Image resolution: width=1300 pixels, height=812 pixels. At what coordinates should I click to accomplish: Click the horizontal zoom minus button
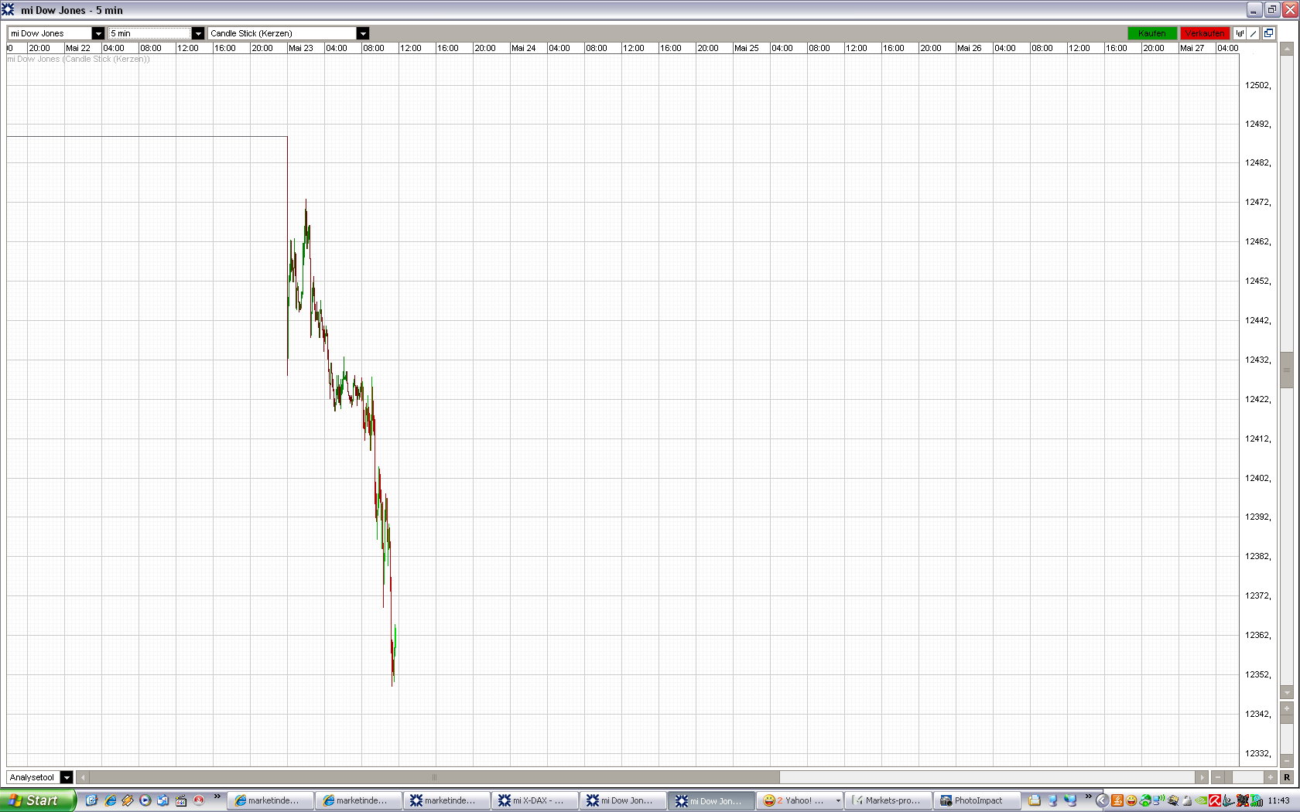[1219, 777]
